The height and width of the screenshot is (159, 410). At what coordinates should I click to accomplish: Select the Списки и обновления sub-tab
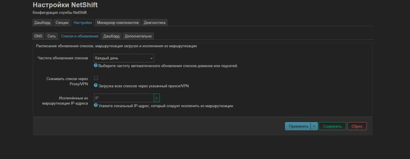(79, 36)
